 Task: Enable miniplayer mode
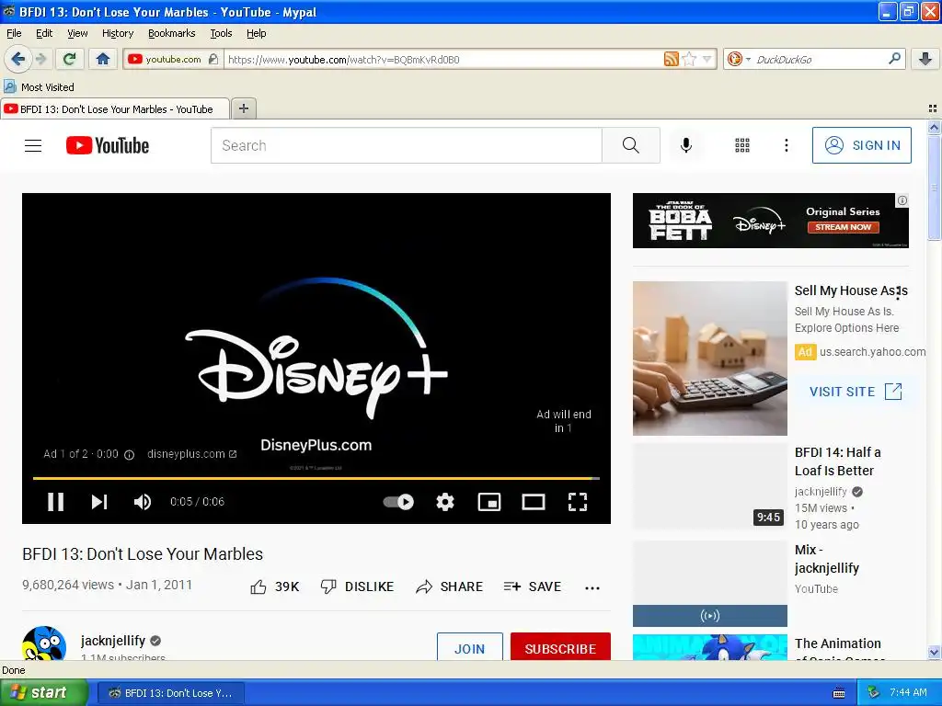tap(489, 502)
